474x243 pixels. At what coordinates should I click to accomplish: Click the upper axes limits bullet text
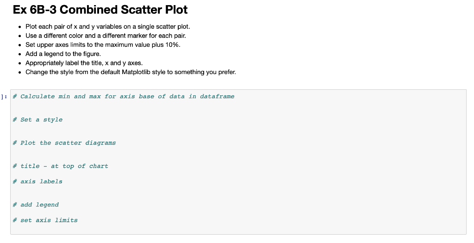(x=103, y=45)
